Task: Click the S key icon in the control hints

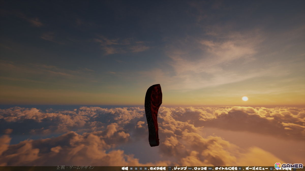Action: click(141, 168)
